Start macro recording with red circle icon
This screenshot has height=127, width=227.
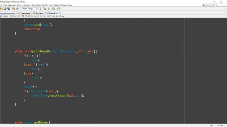pos(54,16)
